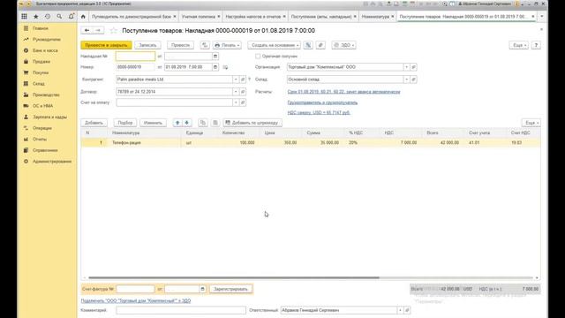
Task: Open Склад section in sidebar
Action: click(x=39, y=84)
